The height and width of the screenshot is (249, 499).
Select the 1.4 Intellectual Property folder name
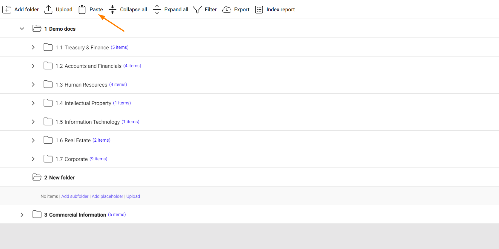point(83,103)
